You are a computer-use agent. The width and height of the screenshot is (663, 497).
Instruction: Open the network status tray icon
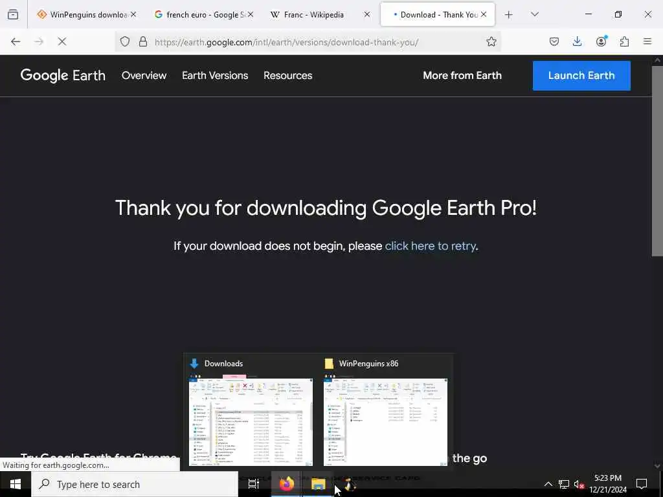(564, 484)
